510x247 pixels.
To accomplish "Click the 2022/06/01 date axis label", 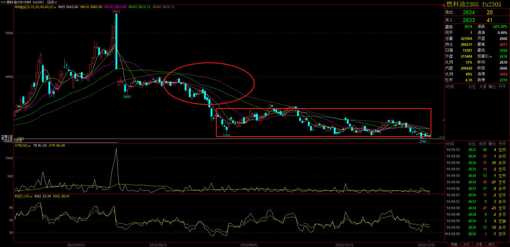I will pos(158,244).
